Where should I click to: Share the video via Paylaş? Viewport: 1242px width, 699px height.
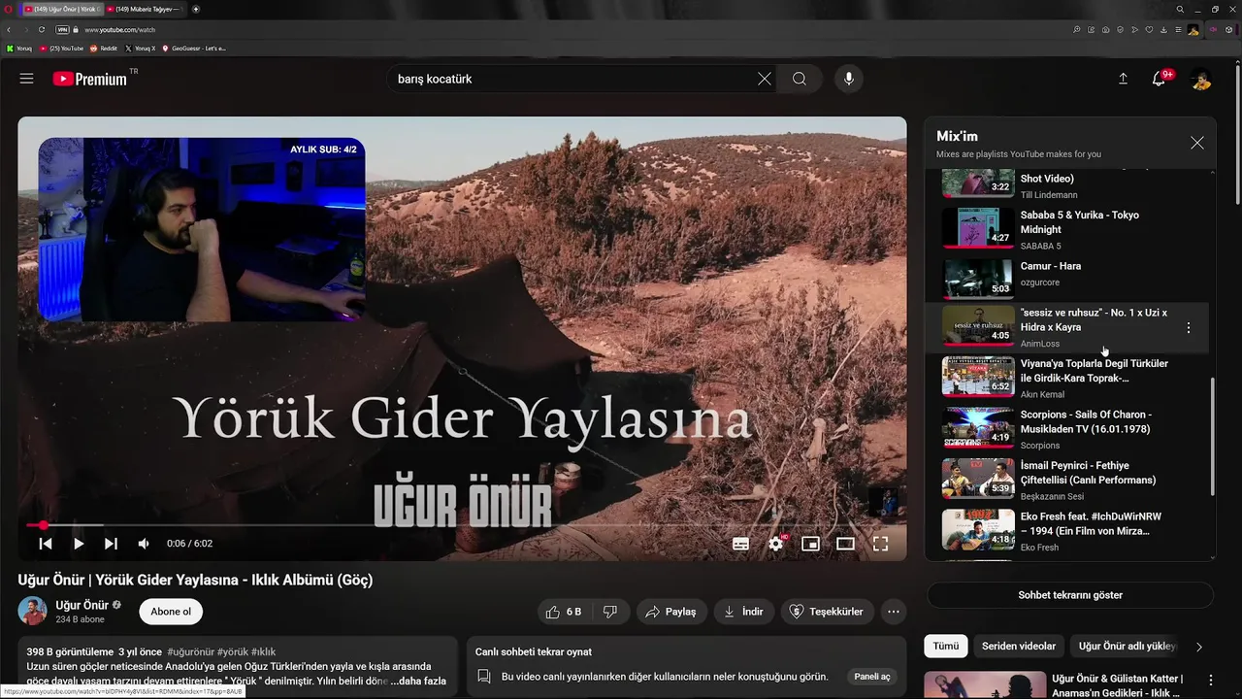click(670, 612)
